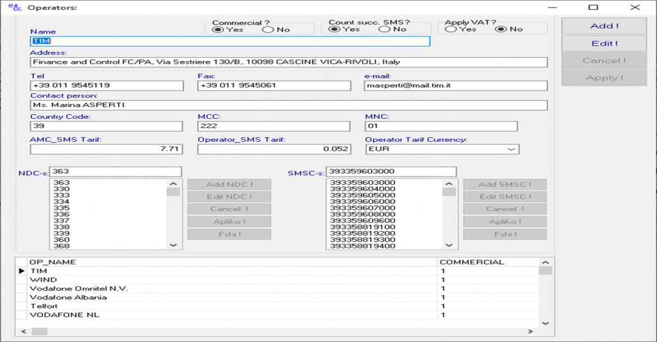The width and height of the screenshot is (657, 342).
Task: Select NDC 338 in the list
Action: pos(61,227)
